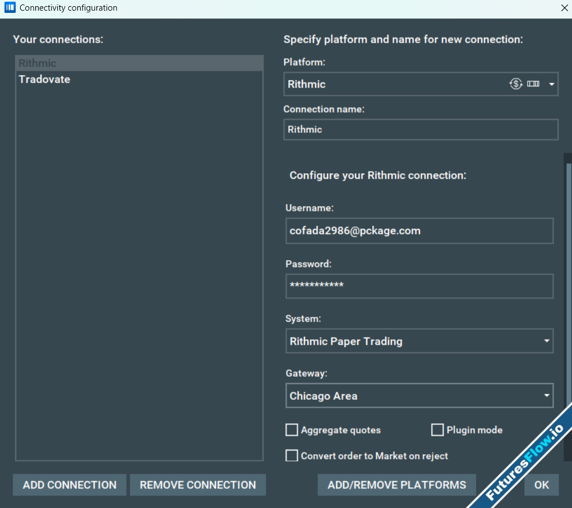Image resolution: width=572 pixels, height=508 pixels.
Task: Confirm settings with the OK button
Action: point(541,485)
